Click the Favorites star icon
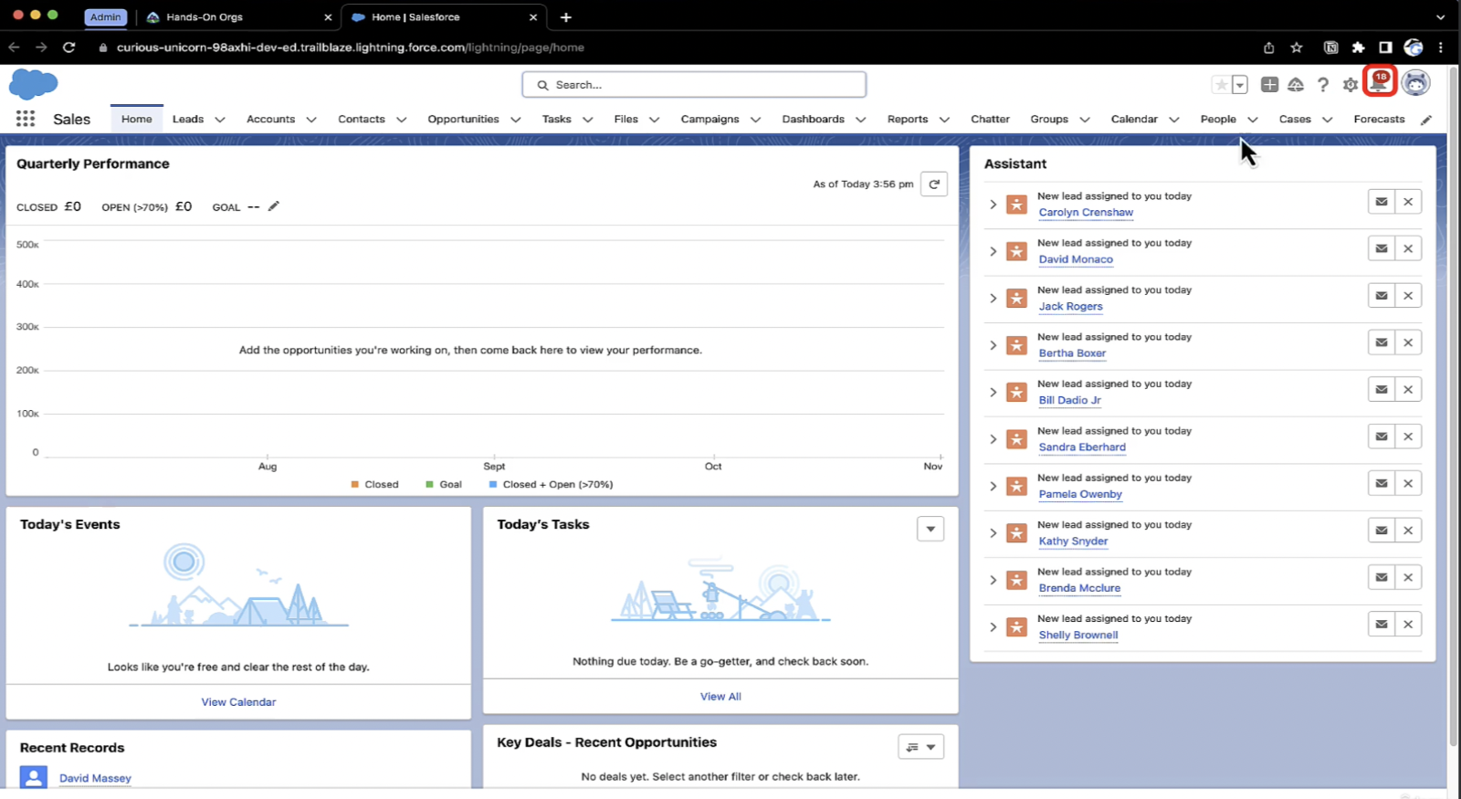The width and height of the screenshot is (1461, 799). point(1221,85)
